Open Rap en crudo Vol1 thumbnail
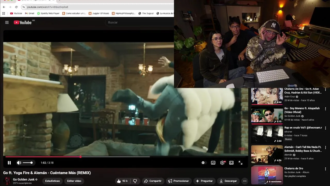Image resolution: width=330 pixels, height=186 pixels. point(267,134)
